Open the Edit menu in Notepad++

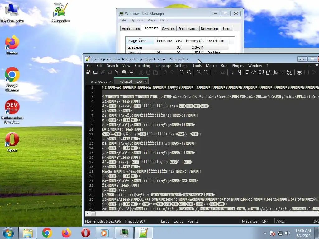tap(100, 66)
